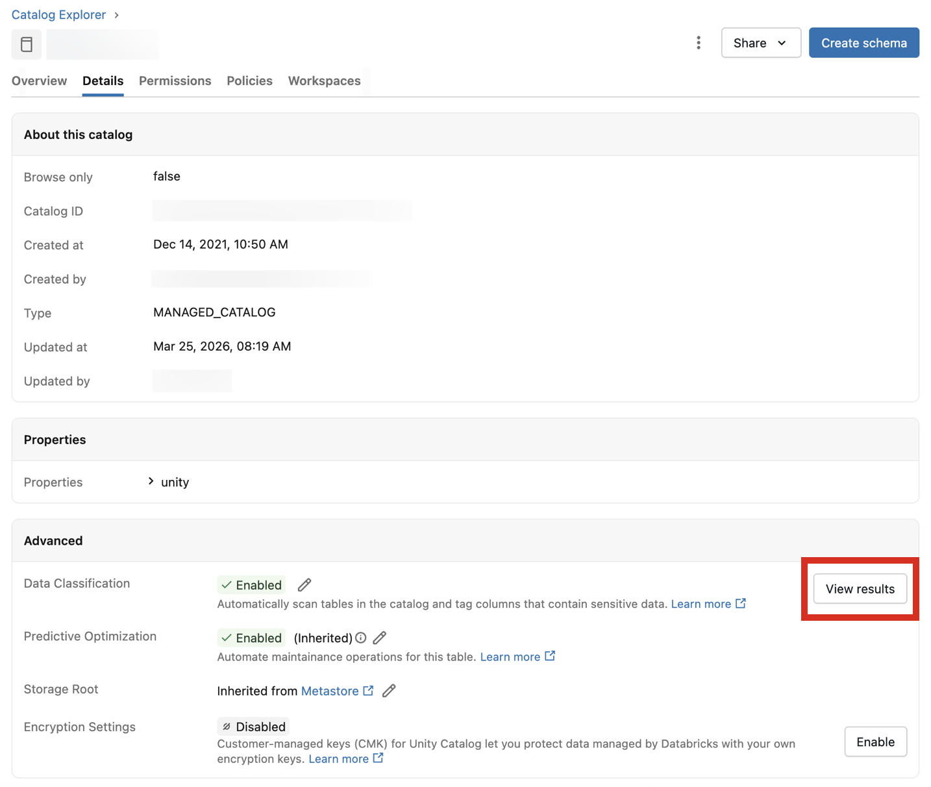Open the catalog options kebab menu

point(699,42)
